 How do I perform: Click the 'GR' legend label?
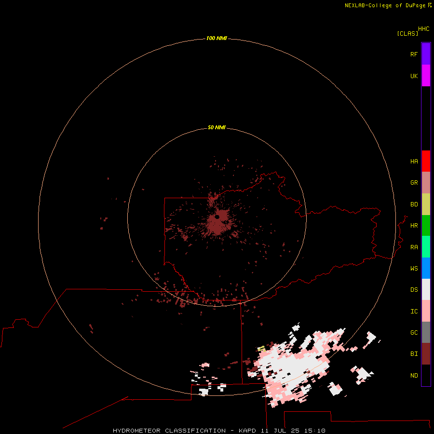414,182
